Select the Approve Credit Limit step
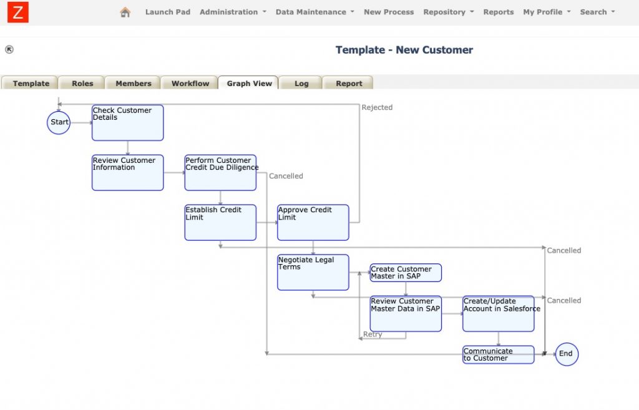639x410 pixels. 313,223
